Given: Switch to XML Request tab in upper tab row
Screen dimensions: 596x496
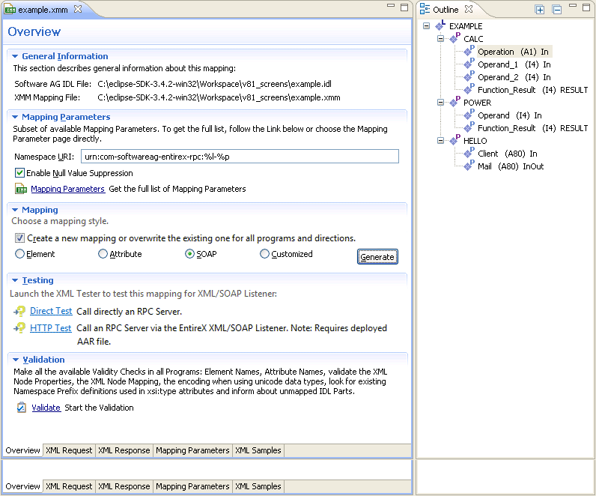Looking at the screenshot, I should [x=69, y=450].
